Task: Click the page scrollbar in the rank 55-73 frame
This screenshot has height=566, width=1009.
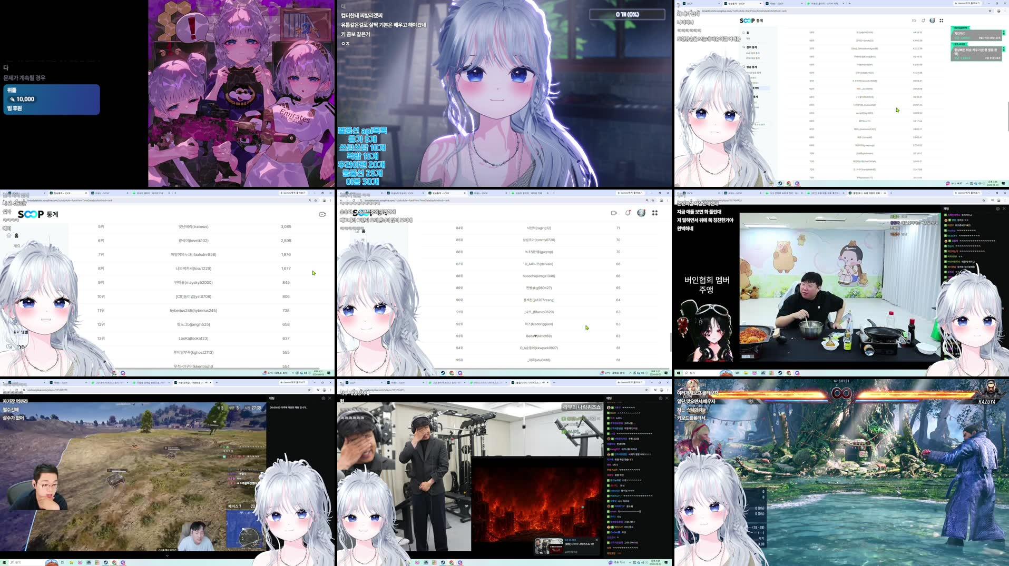Action: [1007, 116]
